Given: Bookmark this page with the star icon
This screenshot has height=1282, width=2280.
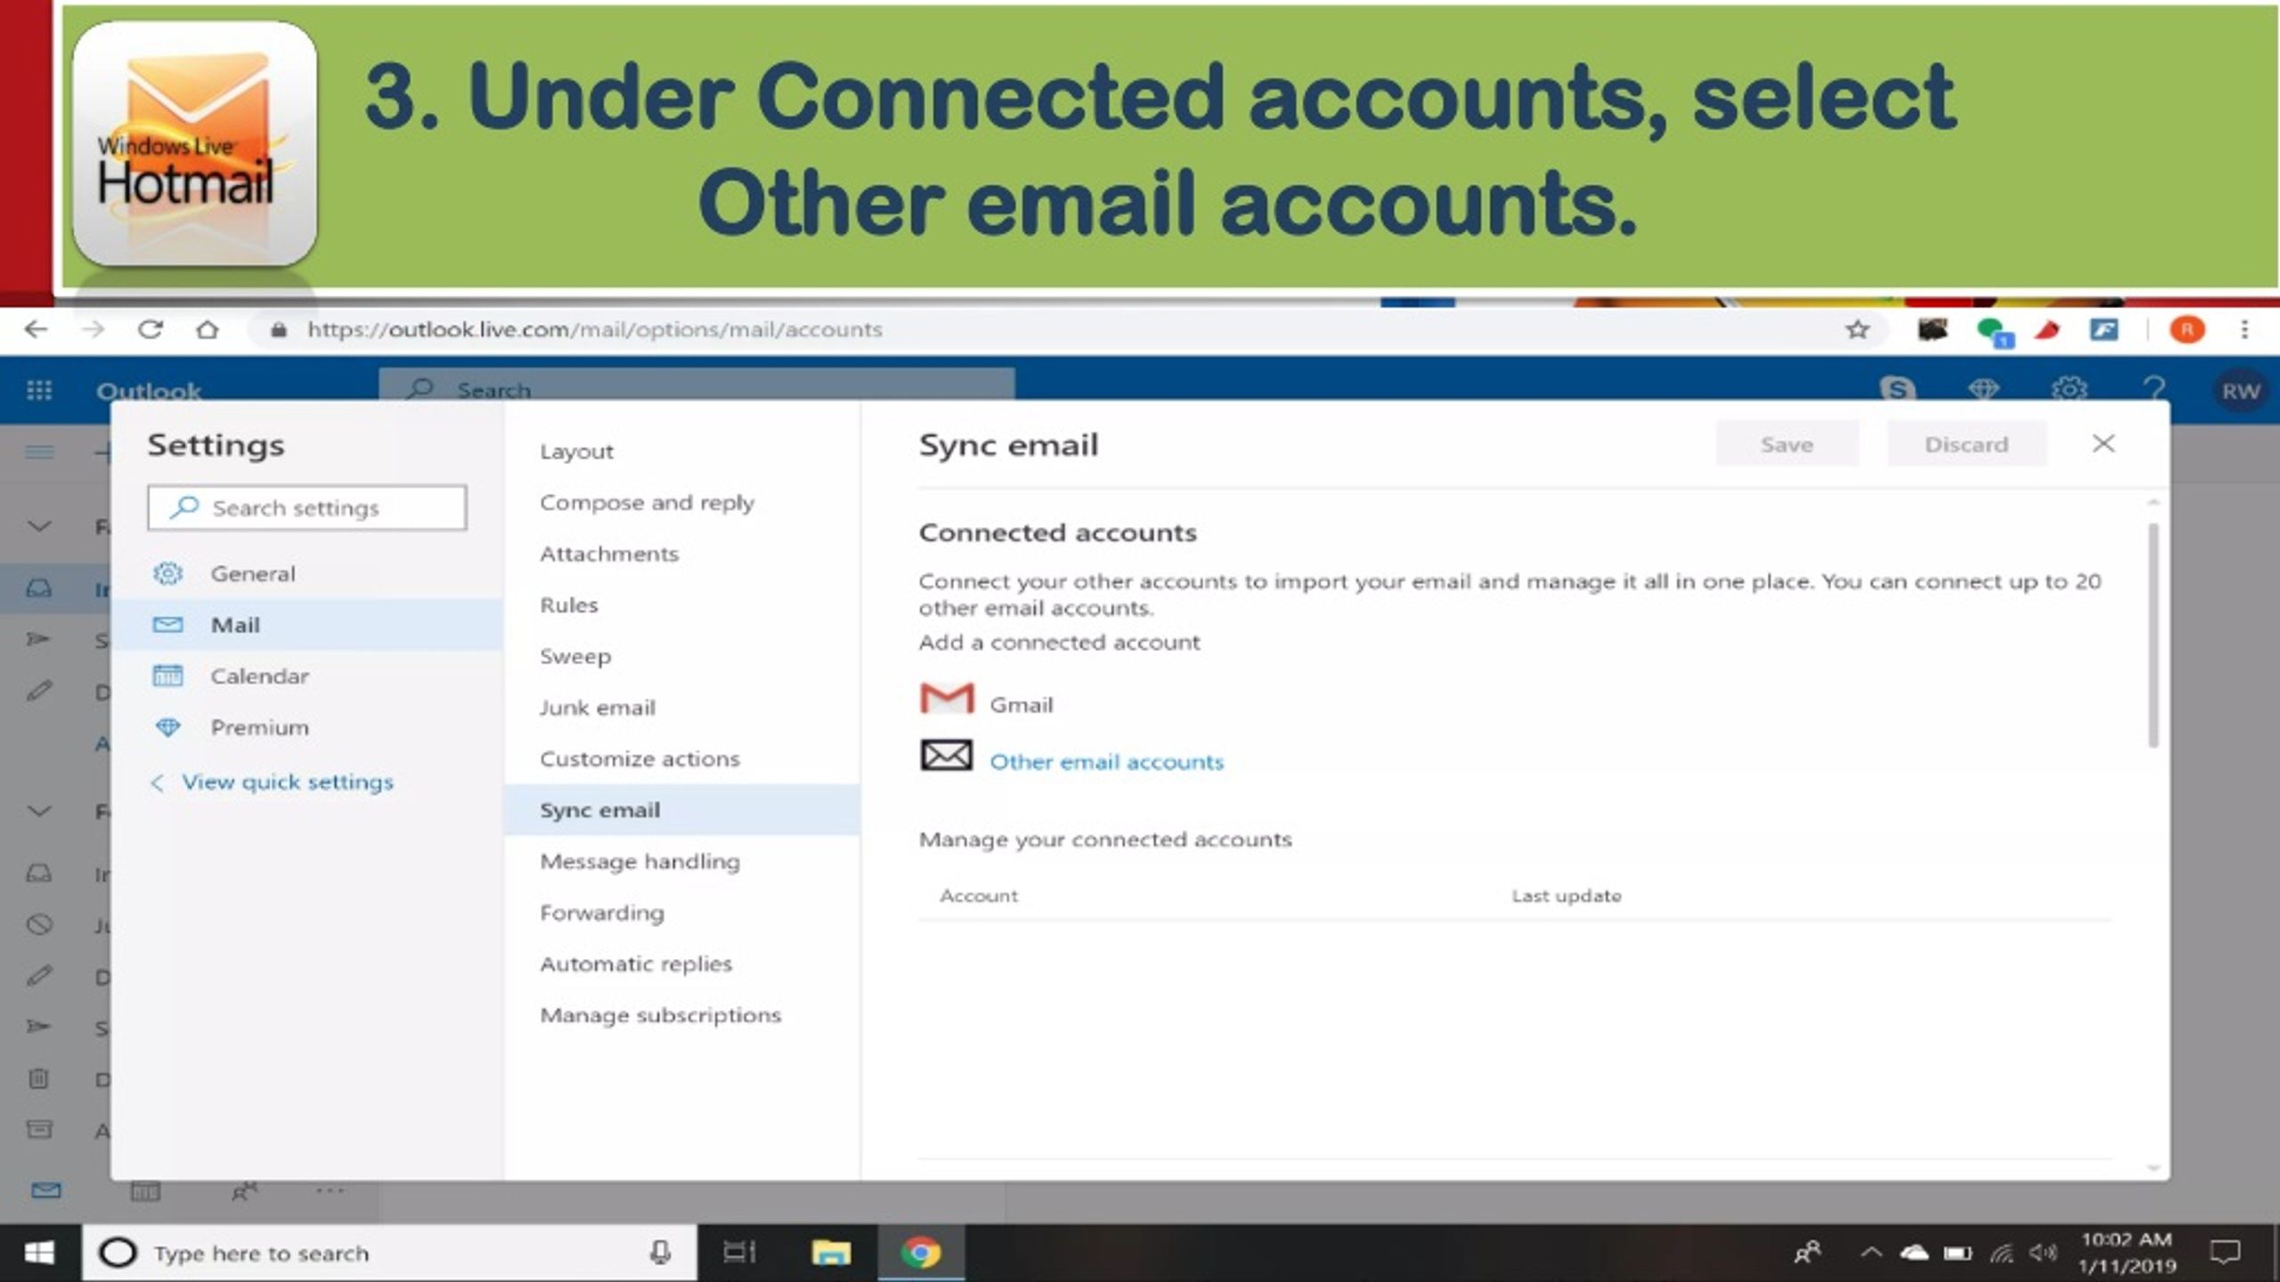Looking at the screenshot, I should [x=1857, y=330].
